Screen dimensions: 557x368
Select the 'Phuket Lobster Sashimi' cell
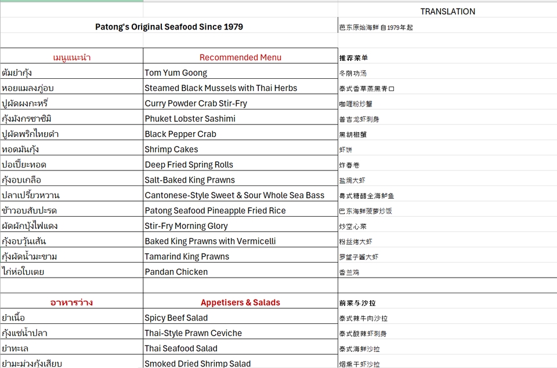190,118
